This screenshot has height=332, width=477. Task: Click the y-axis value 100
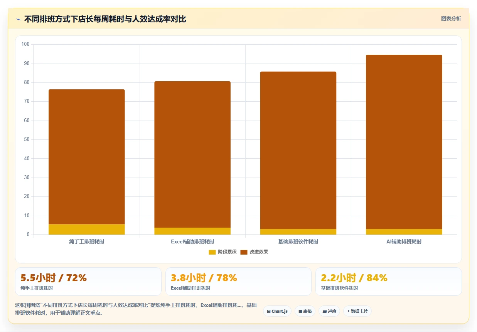(x=25, y=44)
